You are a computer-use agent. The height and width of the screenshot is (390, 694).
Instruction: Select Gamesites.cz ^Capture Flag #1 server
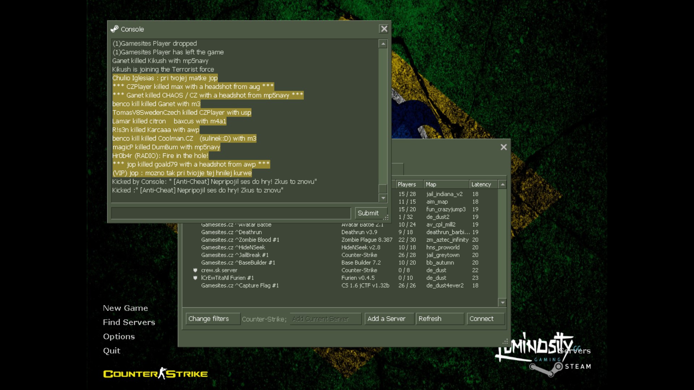[340, 285]
